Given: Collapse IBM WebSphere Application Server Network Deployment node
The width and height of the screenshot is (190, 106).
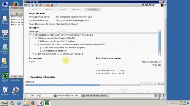Looking at the screenshot, I should [31, 35].
